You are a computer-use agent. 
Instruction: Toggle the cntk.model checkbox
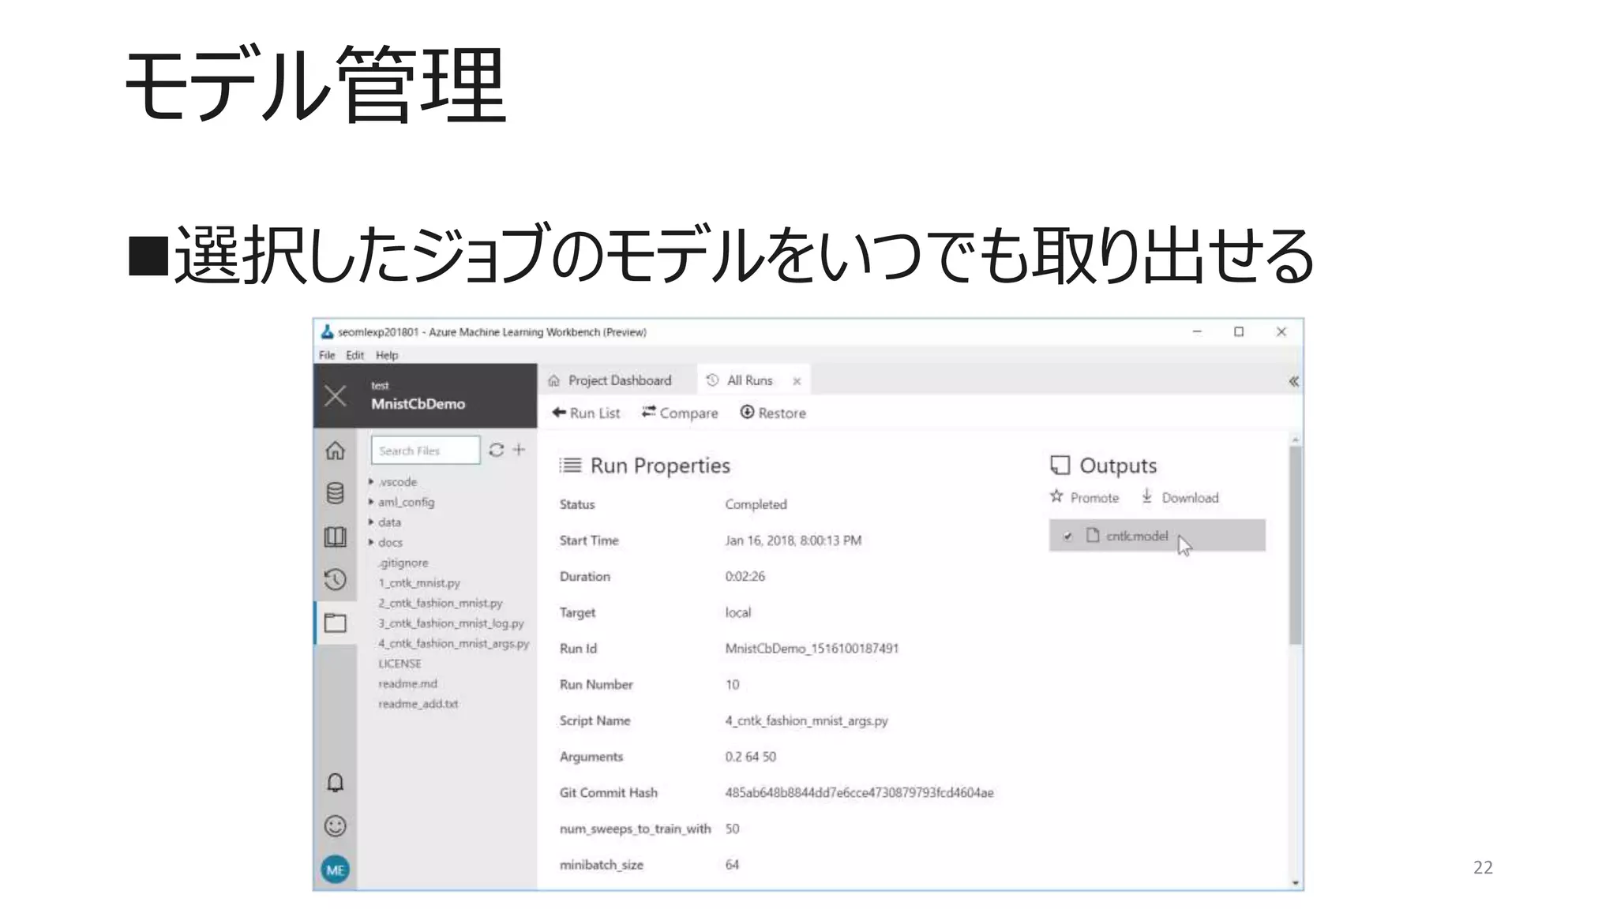(x=1067, y=537)
